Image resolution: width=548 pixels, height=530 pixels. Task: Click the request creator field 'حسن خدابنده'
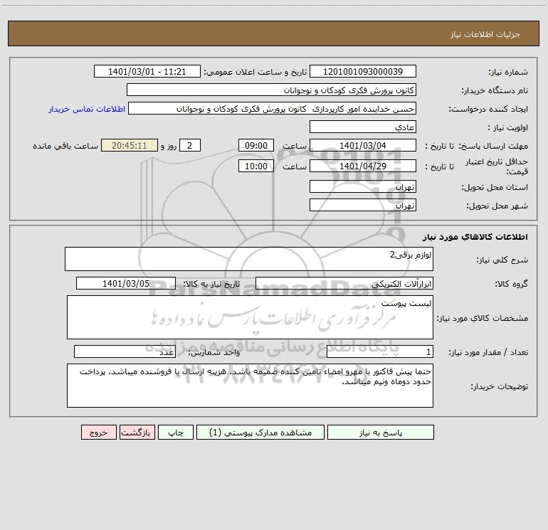(273, 109)
